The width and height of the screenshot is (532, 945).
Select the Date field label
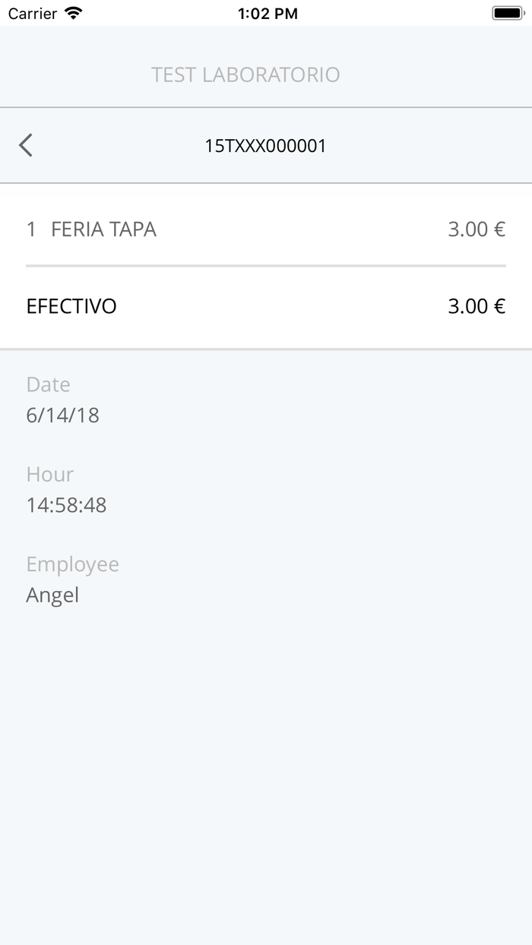[x=48, y=384]
